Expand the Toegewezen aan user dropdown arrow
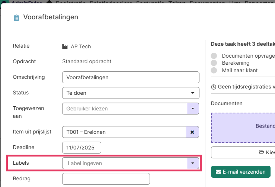Viewport: 275px width, 187px height. [x=192, y=109]
